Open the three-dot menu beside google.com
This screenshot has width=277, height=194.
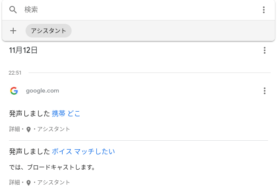point(265,91)
